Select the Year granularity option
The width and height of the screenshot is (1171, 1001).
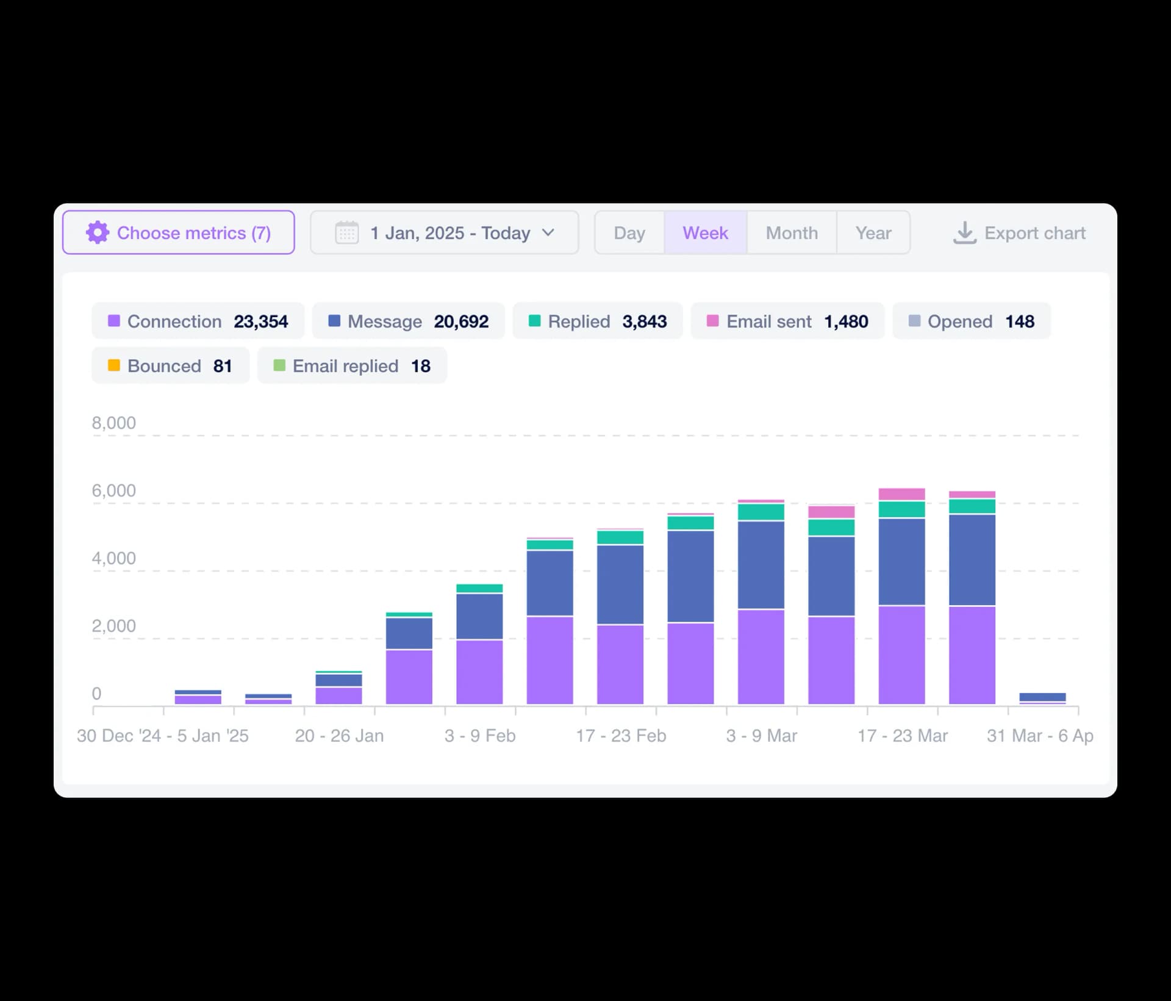click(x=873, y=232)
